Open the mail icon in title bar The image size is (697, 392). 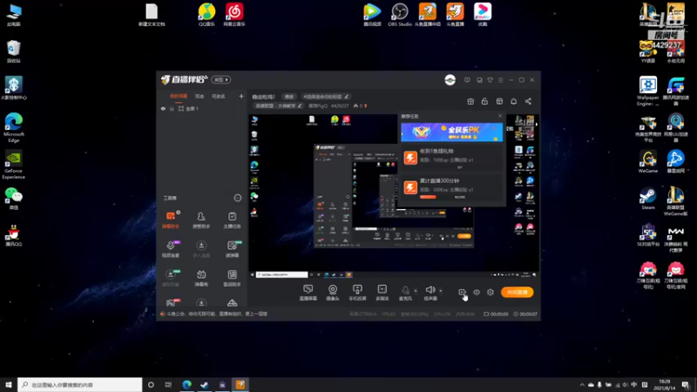(x=479, y=80)
